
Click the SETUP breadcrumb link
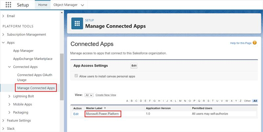point(89,20)
